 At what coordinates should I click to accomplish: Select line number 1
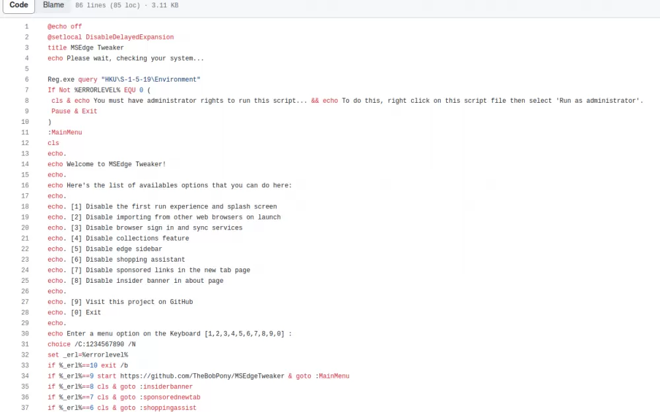26,26
